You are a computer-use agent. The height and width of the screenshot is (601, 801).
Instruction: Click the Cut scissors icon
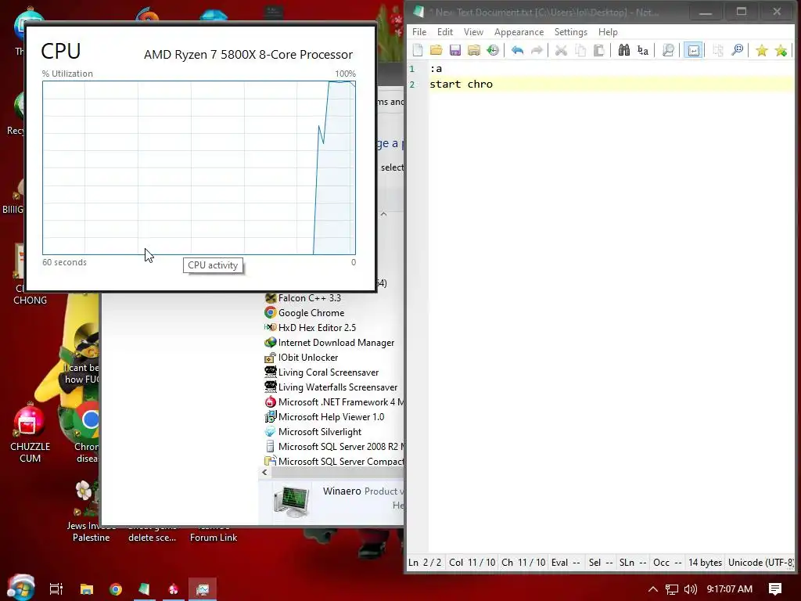(x=562, y=50)
